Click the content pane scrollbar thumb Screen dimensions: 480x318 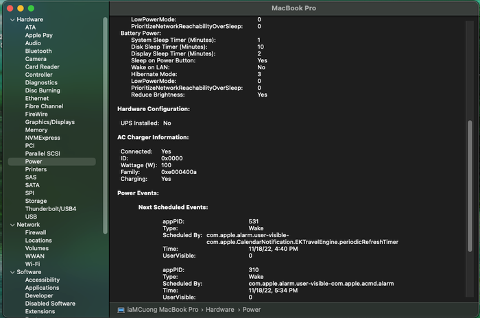tap(470, 186)
